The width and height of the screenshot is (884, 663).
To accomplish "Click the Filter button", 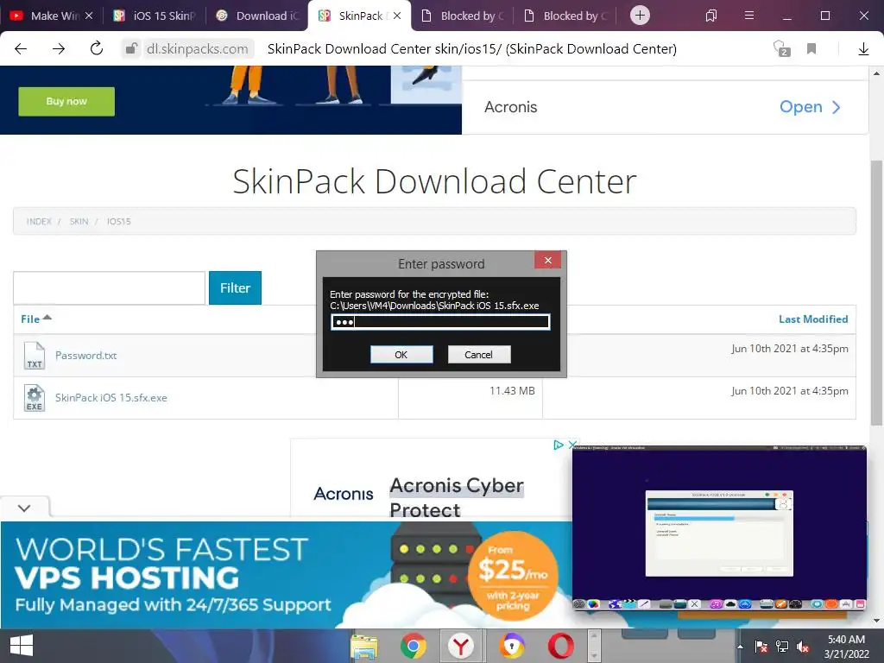I will [x=235, y=288].
